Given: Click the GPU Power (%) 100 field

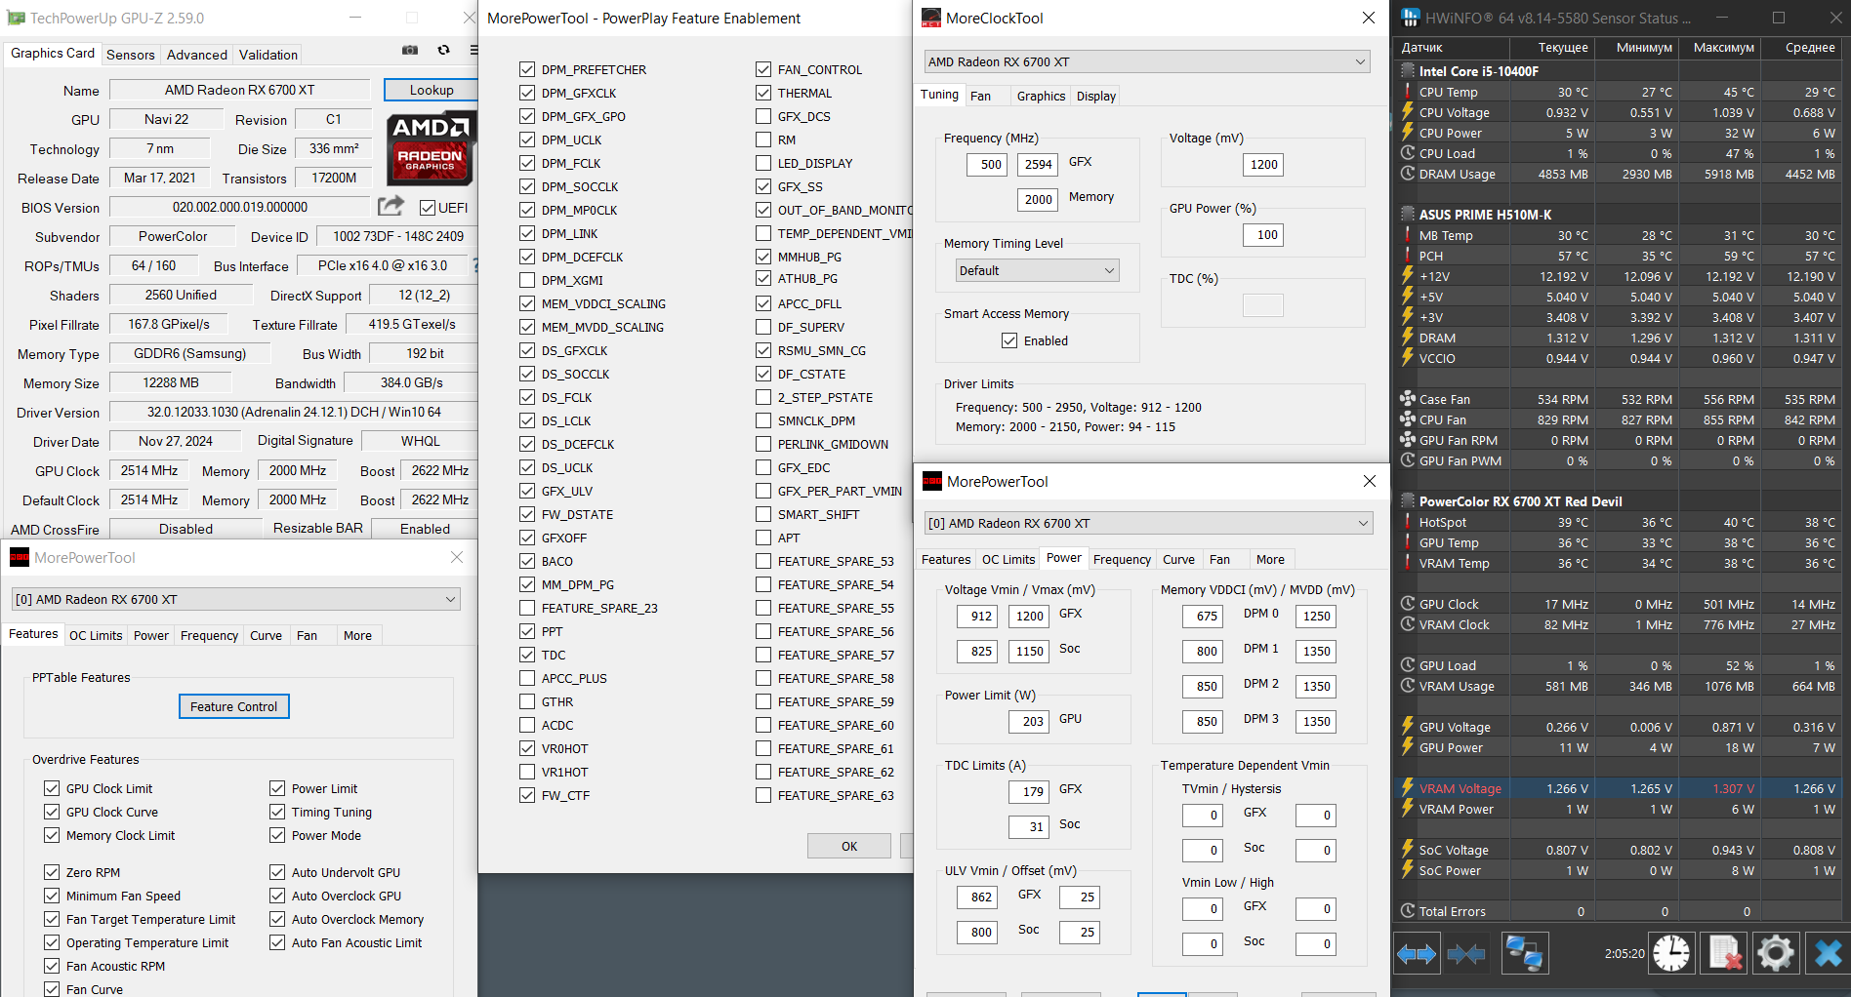Looking at the screenshot, I should pos(1263,234).
